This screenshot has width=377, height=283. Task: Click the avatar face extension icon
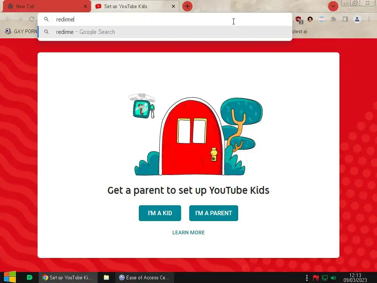[x=310, y=19]
